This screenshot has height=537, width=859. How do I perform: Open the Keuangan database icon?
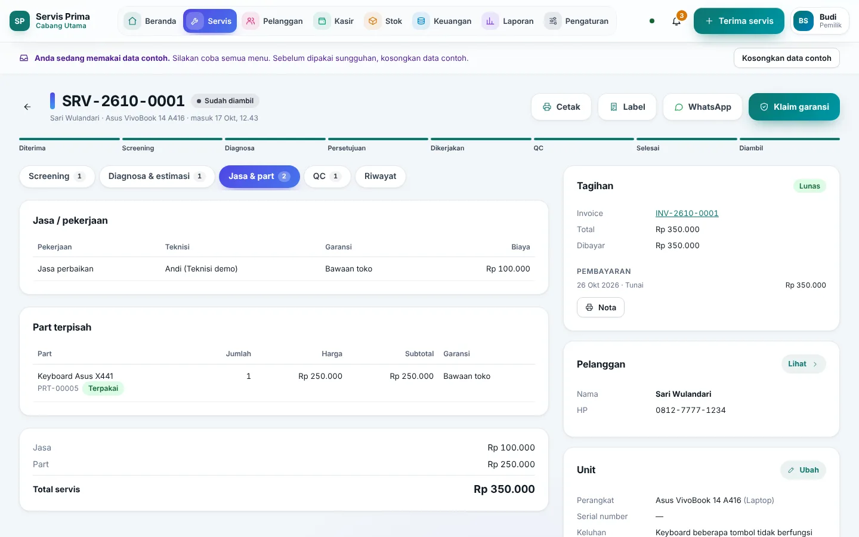pyautogui.click(x=421, y=21)
